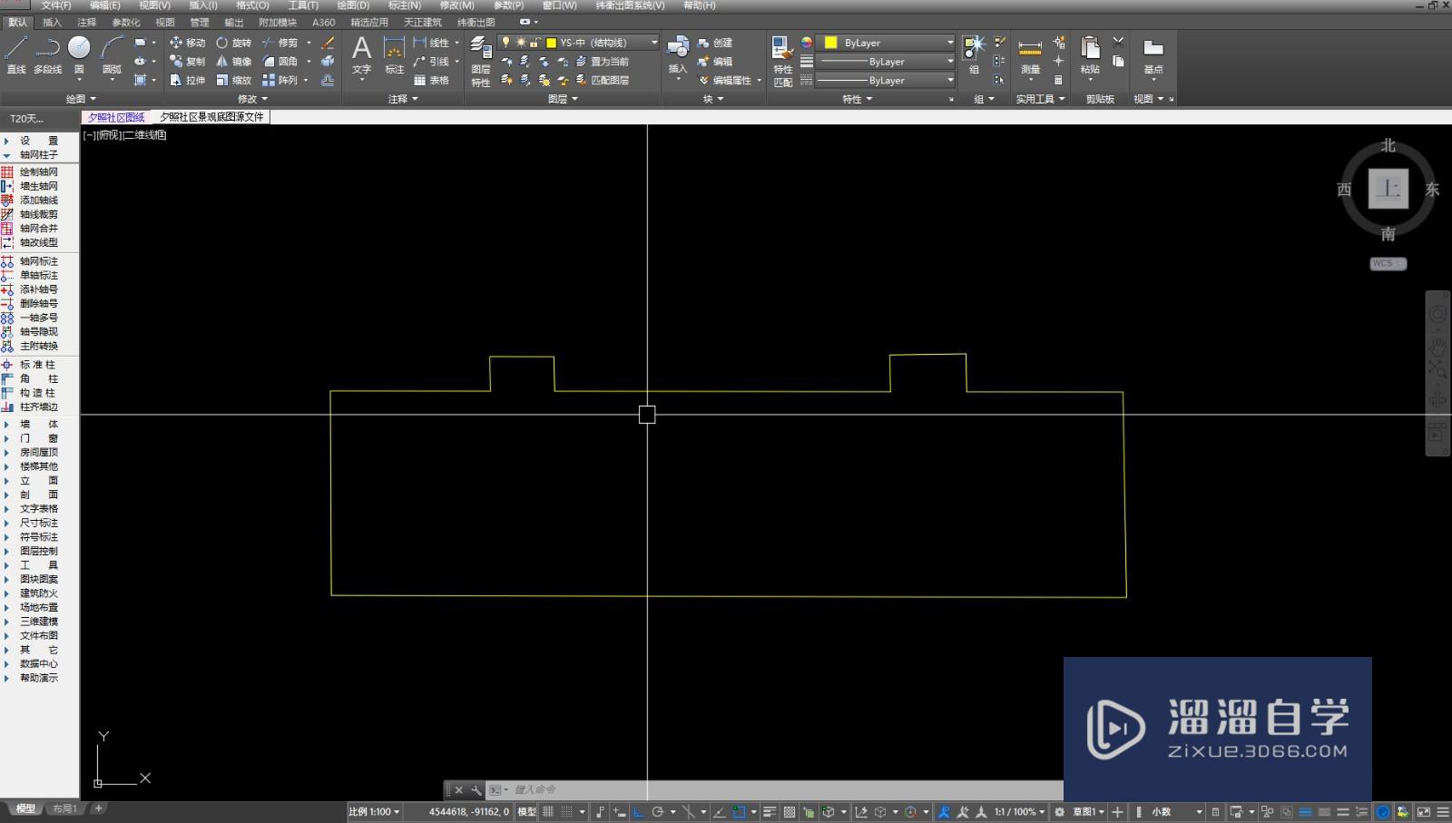Image resolution: width=1452 pixels, height=823 pixels.
Task: Click the yellow layer color swatch
Action: coord(550,42)
